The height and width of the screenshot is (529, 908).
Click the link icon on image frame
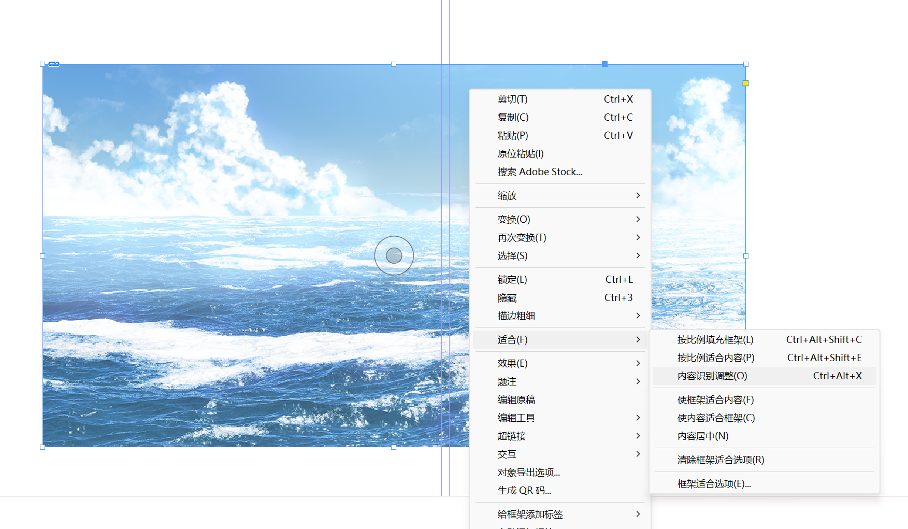click(54, 64)
